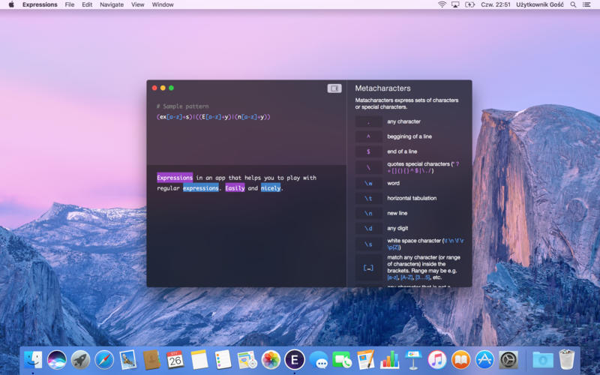The width and height of the screenshot is (600, 375).
Task: Open Calendar showing 26 in Dock
Action: 175,360
